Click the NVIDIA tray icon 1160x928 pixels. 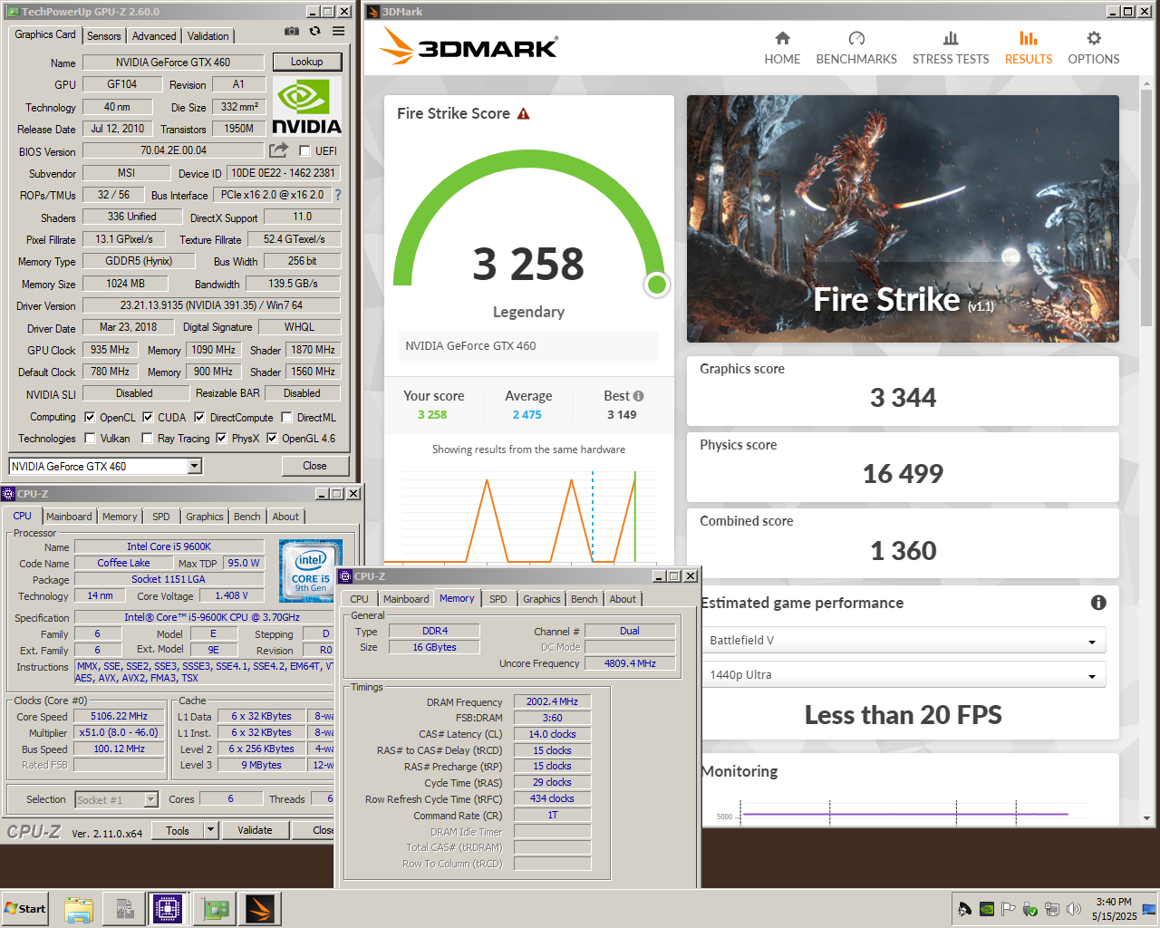987,909
